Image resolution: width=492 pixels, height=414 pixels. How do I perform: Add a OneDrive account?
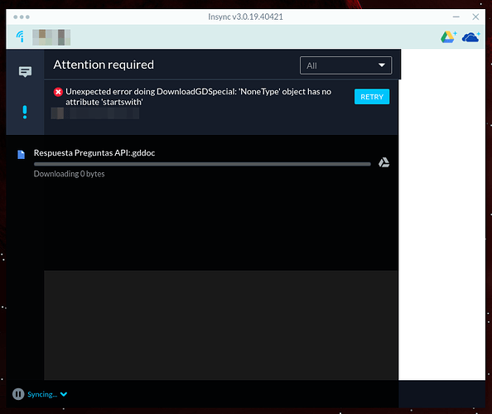coord(470,37)
